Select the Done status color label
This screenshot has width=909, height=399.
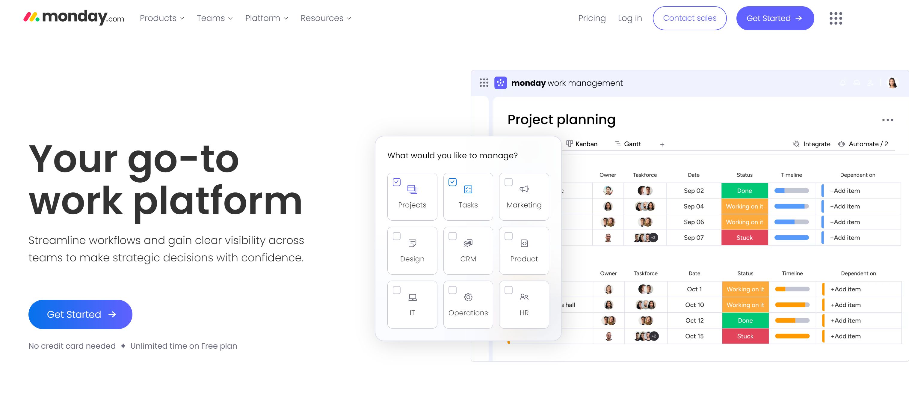pos(744,190)
